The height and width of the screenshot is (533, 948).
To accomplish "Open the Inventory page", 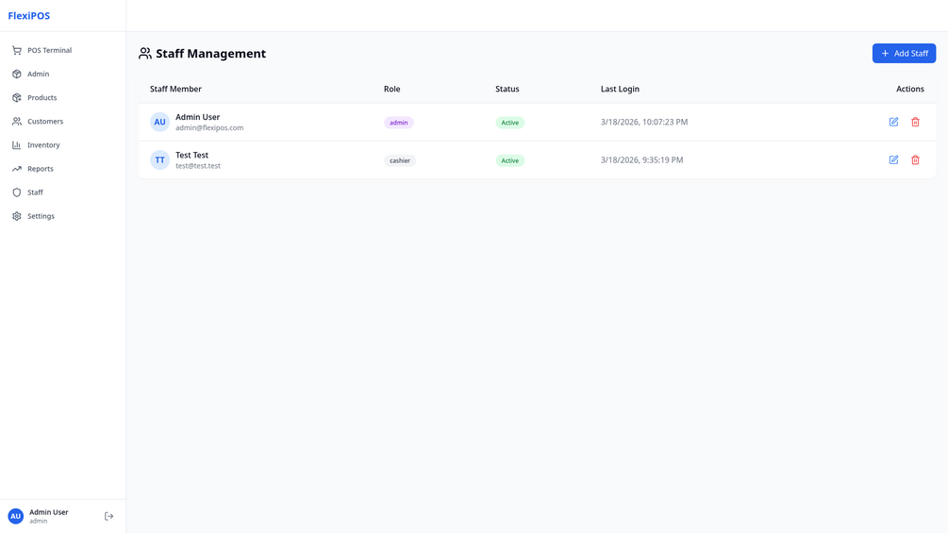I will pos(43,144).
